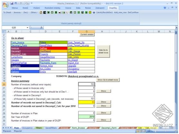Follow the Calc_Gauge link

(x=74, y=51)
